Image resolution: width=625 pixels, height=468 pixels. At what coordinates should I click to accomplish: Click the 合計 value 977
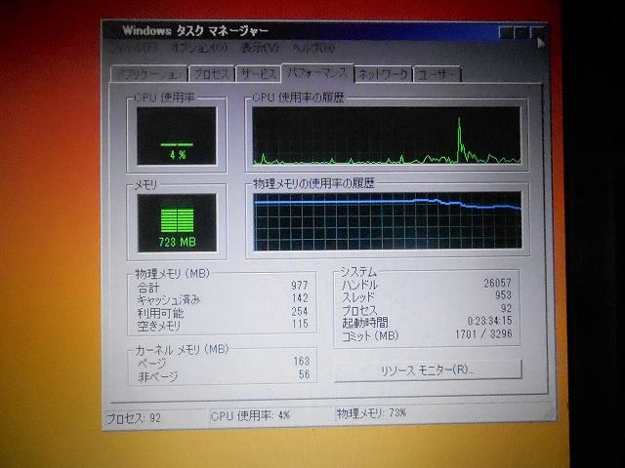click(300, 286)
